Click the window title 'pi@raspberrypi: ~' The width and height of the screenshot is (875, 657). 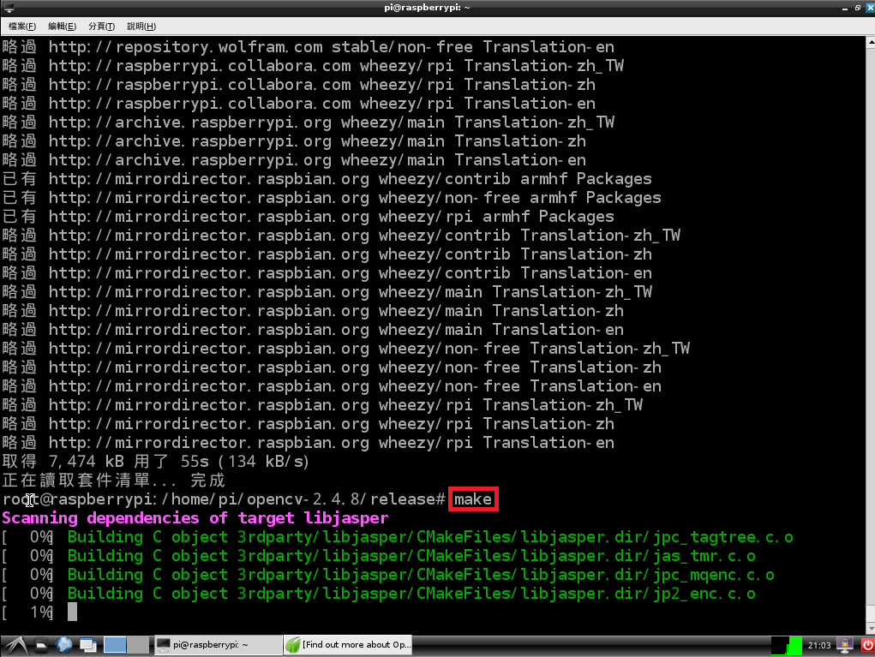click(427, 8)
